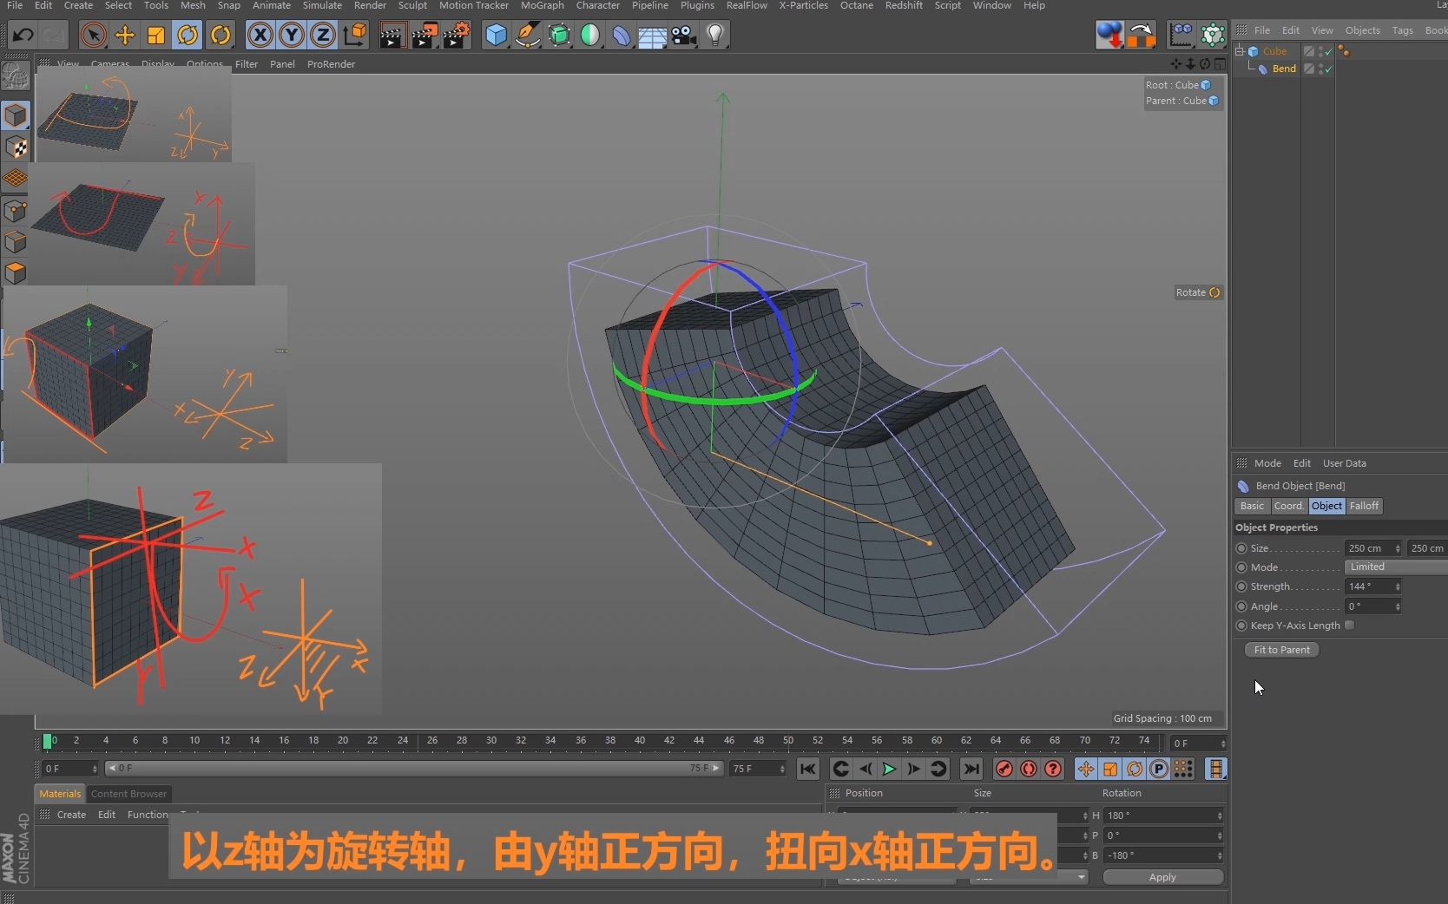This screenshot has width=1448, height=904.
Task: Open the MoGraph menu
Action: [542, 5]
